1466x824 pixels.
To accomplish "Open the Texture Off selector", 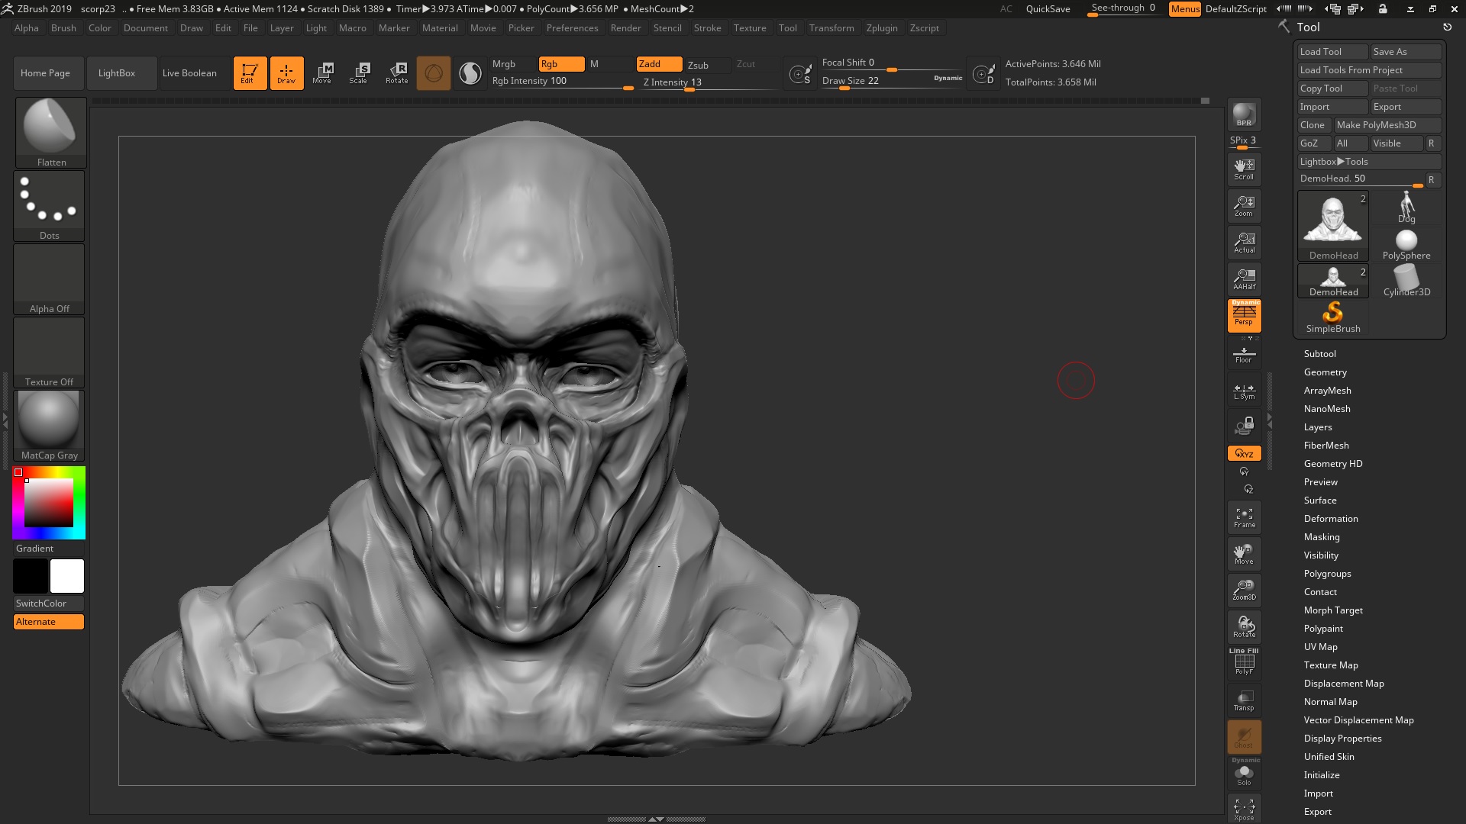I will coord(50,352).
